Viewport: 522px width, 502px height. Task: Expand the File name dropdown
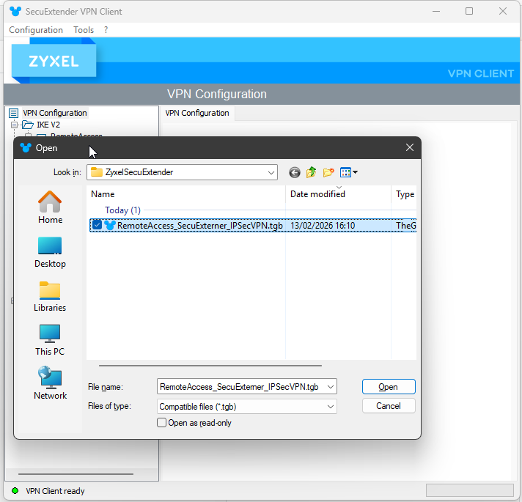click(330, 387)
